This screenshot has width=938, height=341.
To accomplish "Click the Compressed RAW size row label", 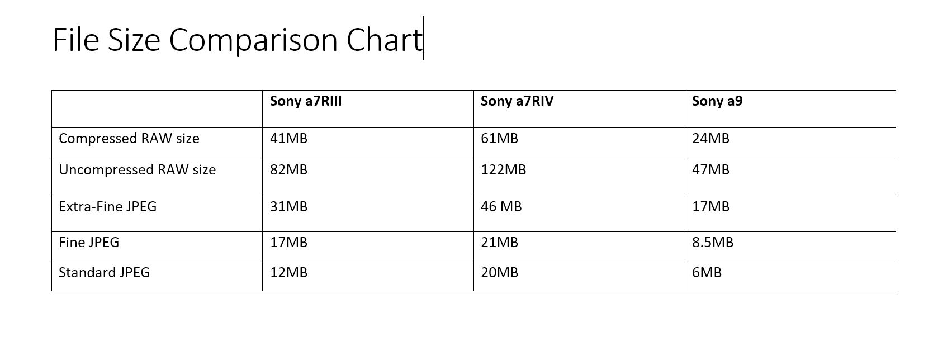I will coord(129,138).
